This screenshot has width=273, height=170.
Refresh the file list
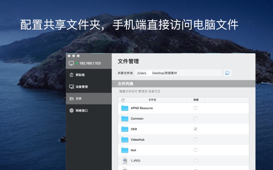click(x=123, y=100)
